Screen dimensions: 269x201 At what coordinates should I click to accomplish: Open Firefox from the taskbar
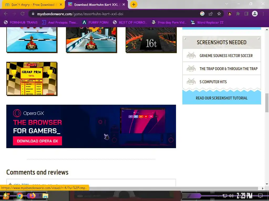pos(32,196)
